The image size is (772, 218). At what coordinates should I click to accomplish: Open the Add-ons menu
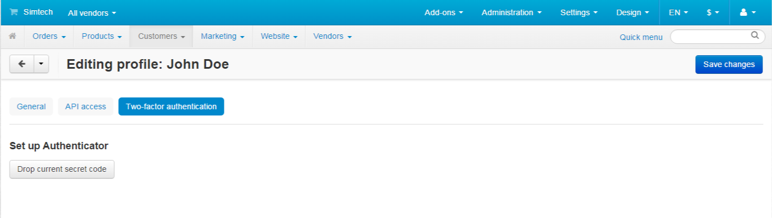(444, 12)
